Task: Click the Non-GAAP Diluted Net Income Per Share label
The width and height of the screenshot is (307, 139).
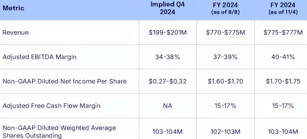Action: 65,81
